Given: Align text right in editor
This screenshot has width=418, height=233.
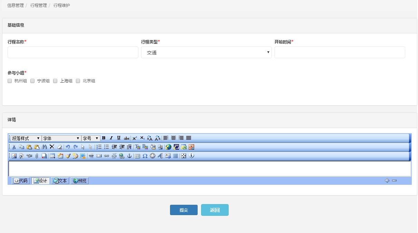Looking at the screenshot, I should (x=181, y=138).
